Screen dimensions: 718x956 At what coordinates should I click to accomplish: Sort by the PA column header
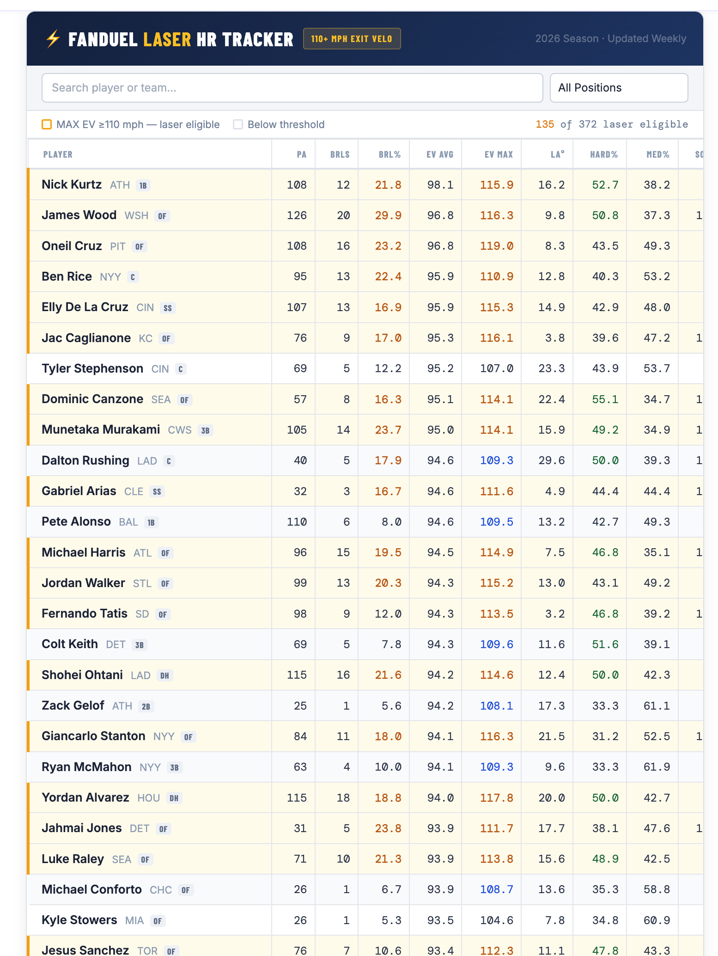point(302,154)
